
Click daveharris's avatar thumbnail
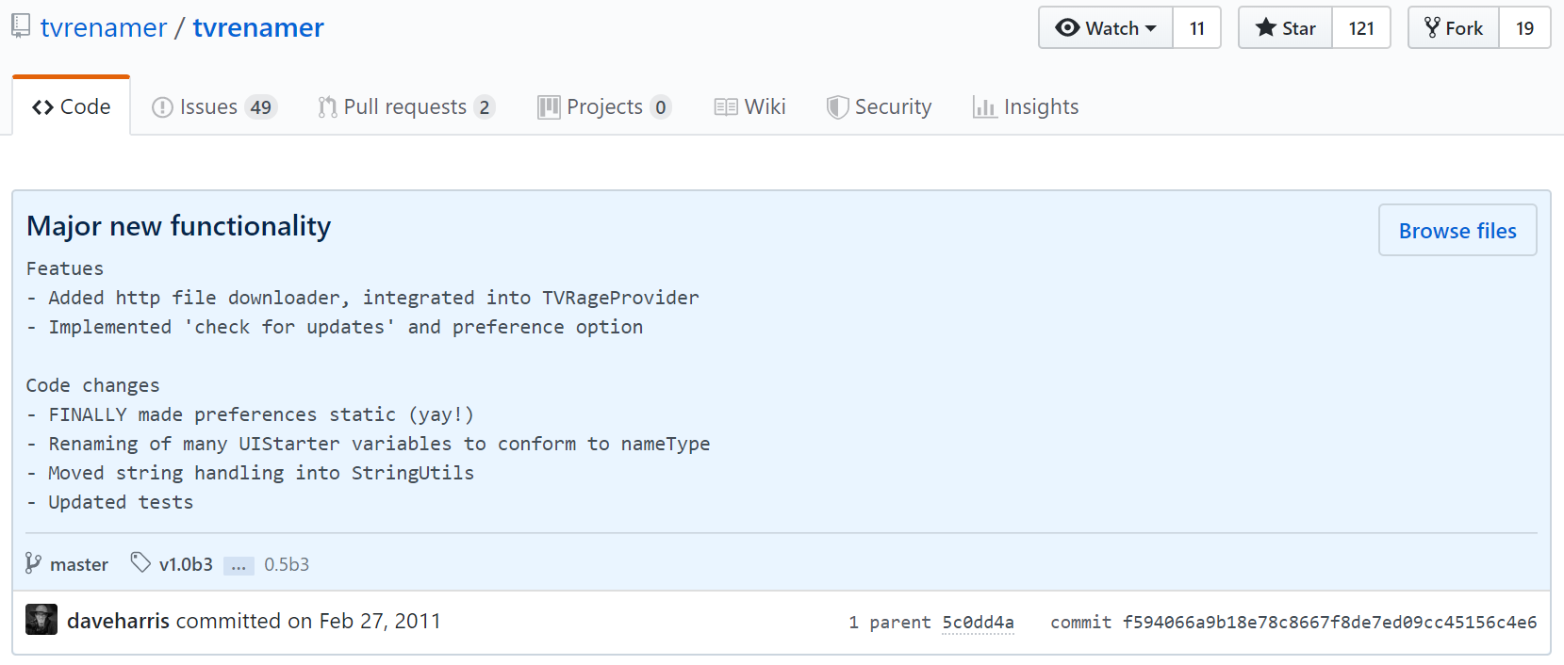[x=41, y=620]
